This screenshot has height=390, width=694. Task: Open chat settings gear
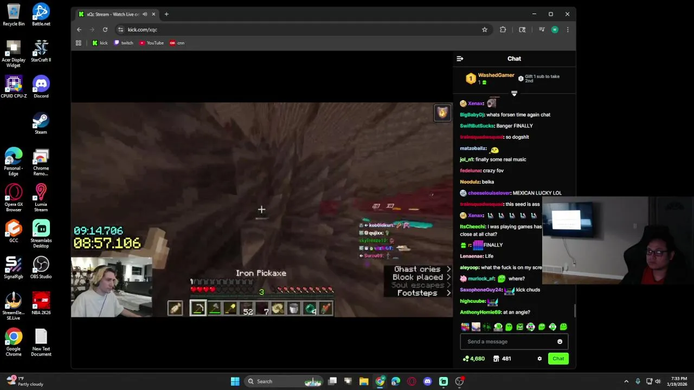tap(539, 359)
